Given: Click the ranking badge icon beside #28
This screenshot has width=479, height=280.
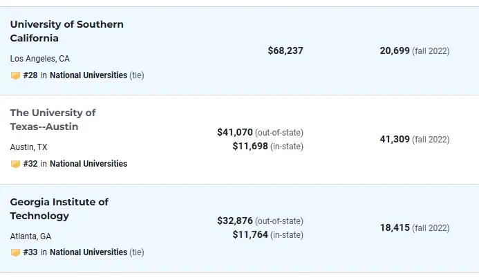Looking at the screenshot, I should tap(15, 75).
